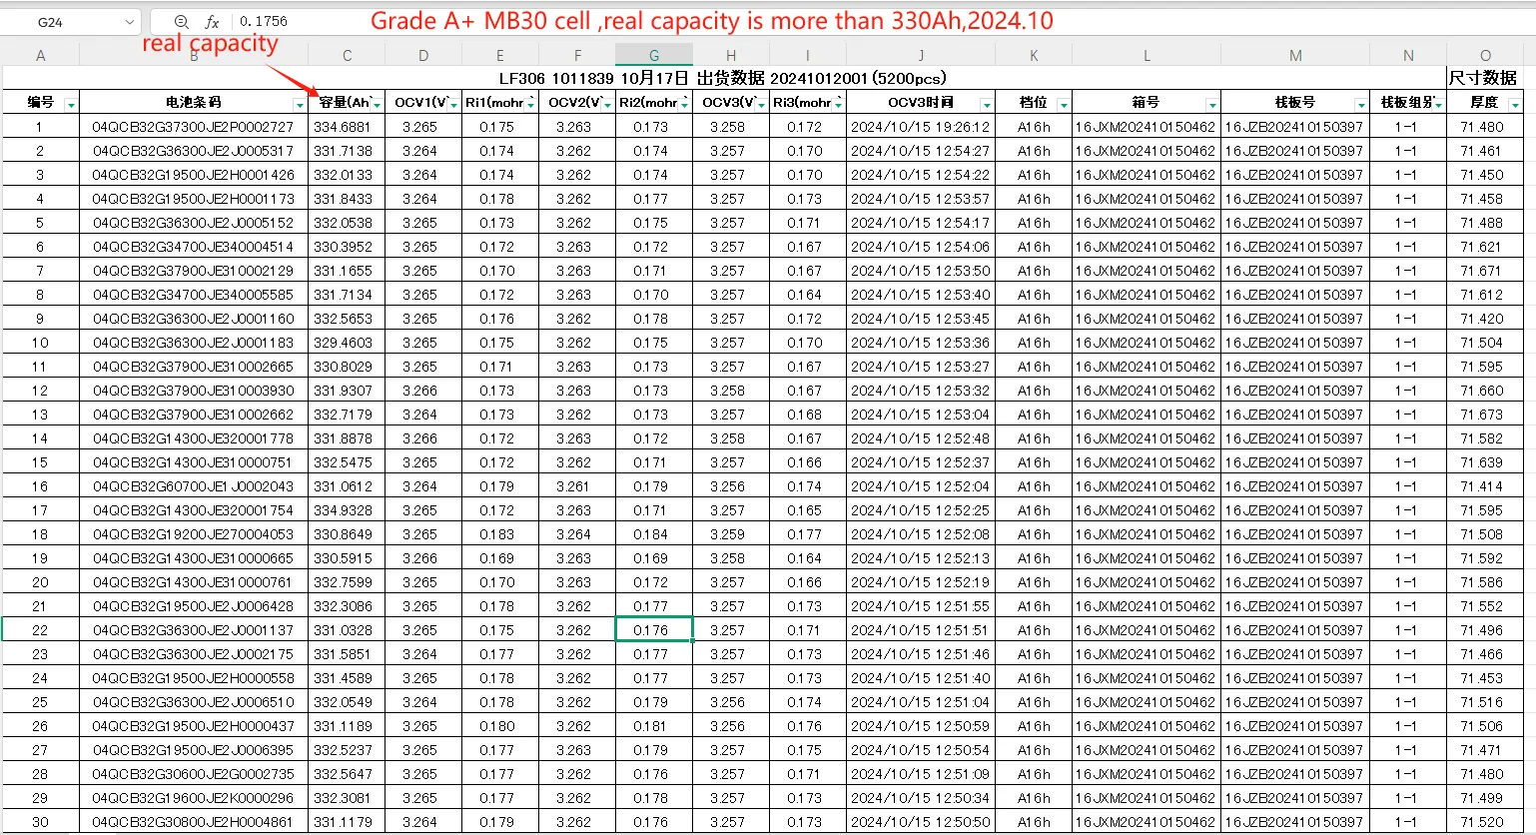The height and width of the screenshot is (835, 1536).
Task: Click the fx insert function icon
Action: click(x=212, y=22)
